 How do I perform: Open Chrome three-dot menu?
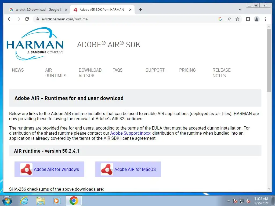266,19
